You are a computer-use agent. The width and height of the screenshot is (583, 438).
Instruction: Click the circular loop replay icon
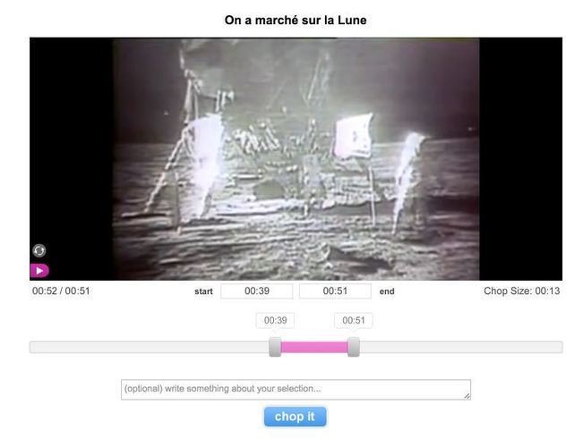coord(39,250)
